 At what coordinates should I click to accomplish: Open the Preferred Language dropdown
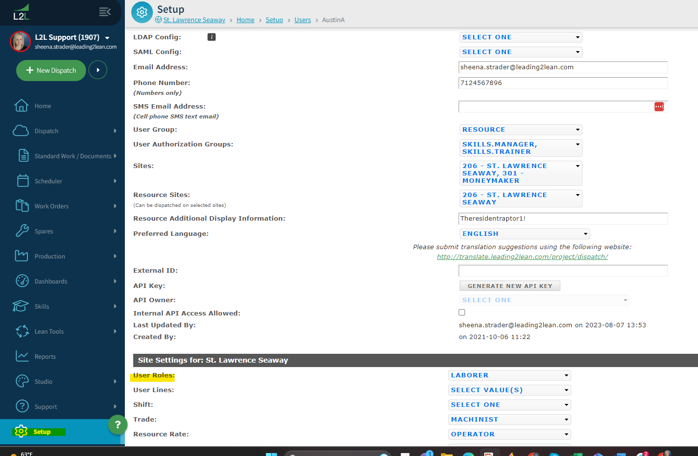click(x=524, y=234)
